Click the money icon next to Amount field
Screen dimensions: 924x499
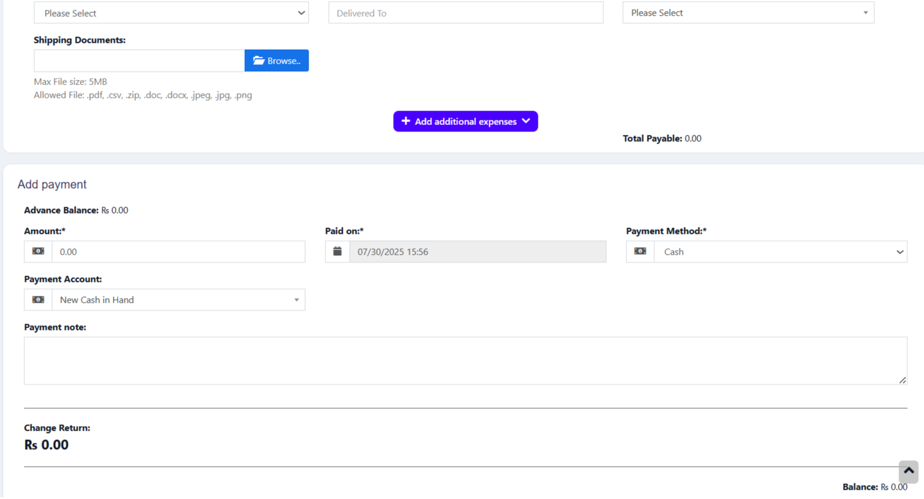pyautogui.click(x=38, y=251)
